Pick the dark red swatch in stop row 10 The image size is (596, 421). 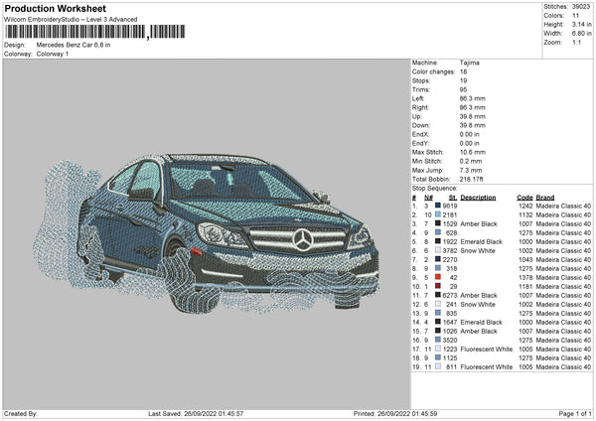click(x=438, y=287)
